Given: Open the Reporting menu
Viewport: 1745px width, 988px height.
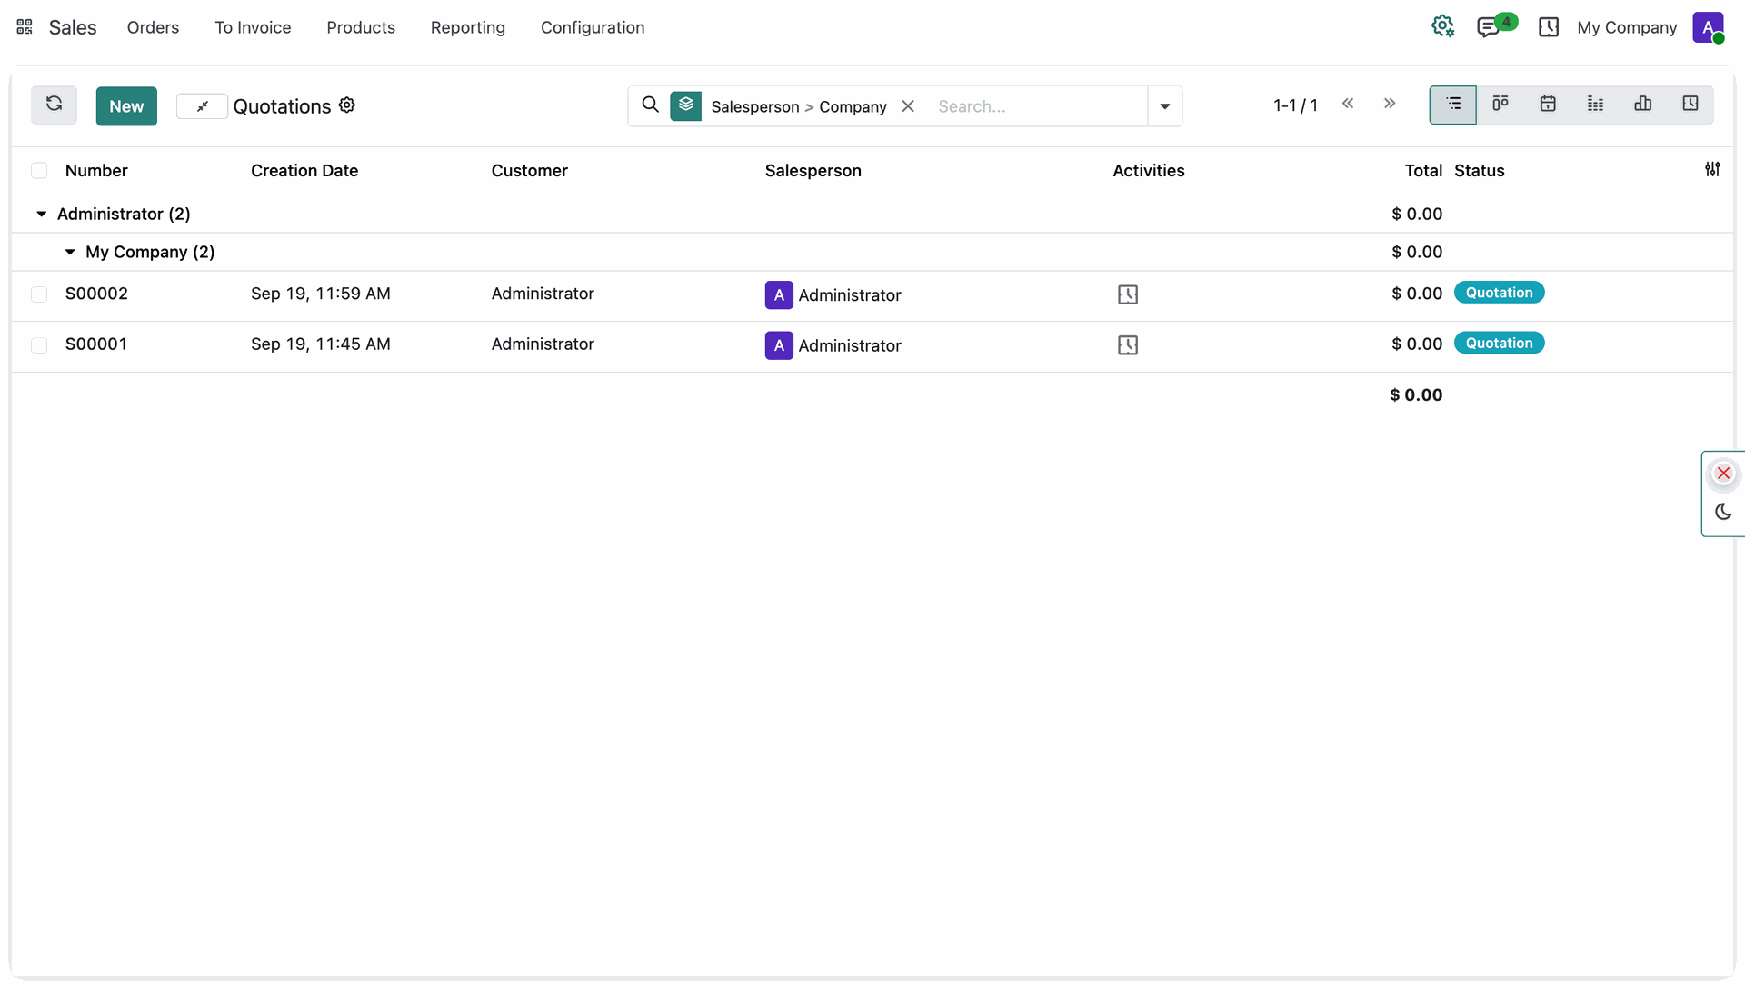Looking at the screenshot, I should (468, 27).
